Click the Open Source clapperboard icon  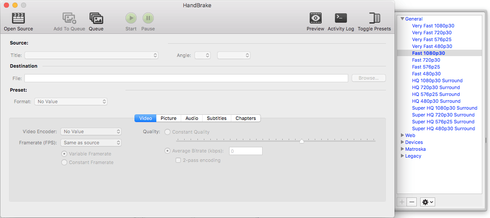(18, 18)
